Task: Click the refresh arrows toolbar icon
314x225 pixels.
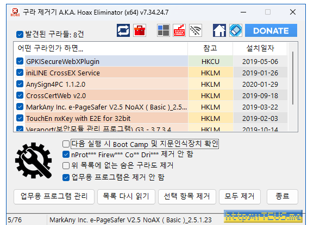Action: (x=123, y=30)
